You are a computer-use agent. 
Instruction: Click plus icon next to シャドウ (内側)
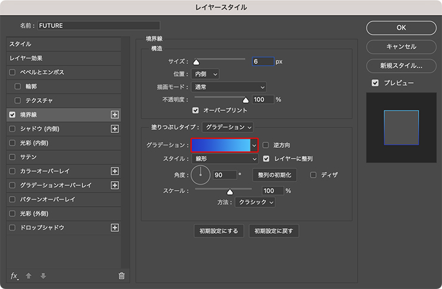[x=115, y=129]
